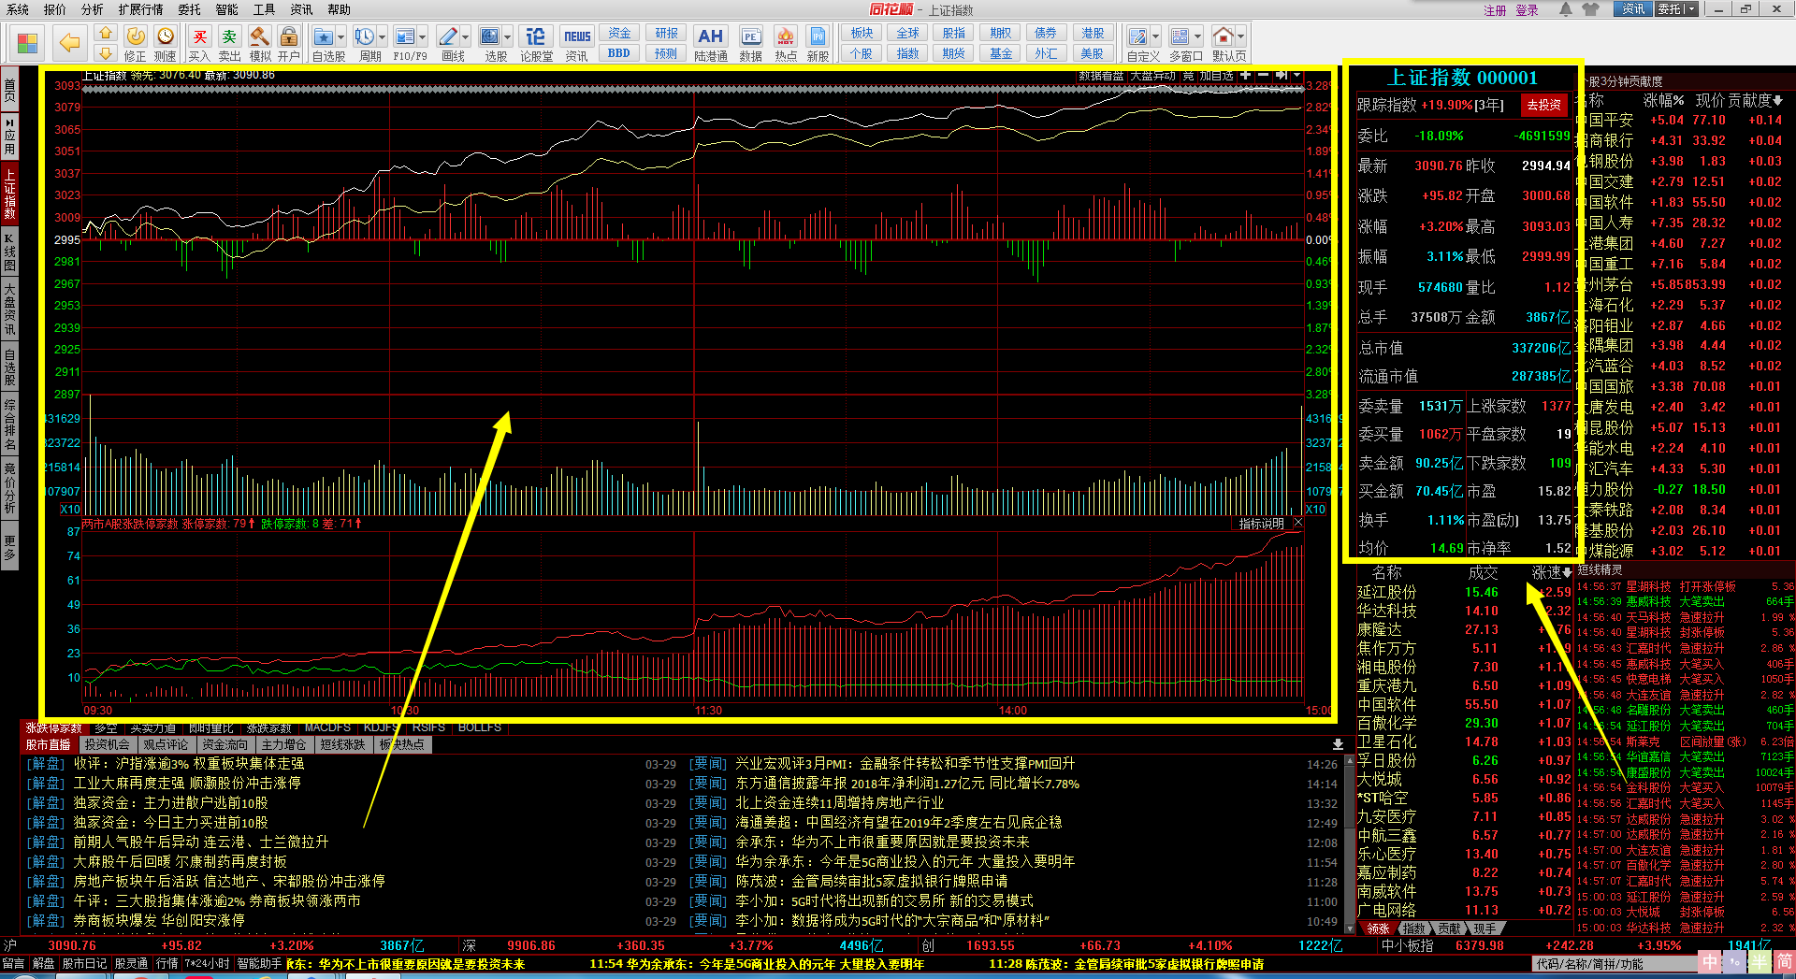Expand the 画线 drawing dropdown arrow
1796x979 pixels.
pyautogui.click(x=465, y=37)
